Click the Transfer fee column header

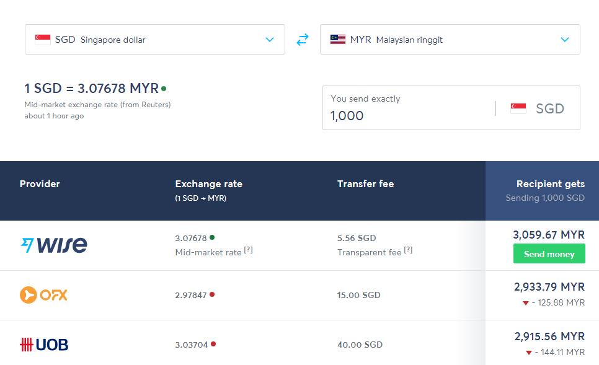pos(365,184)
